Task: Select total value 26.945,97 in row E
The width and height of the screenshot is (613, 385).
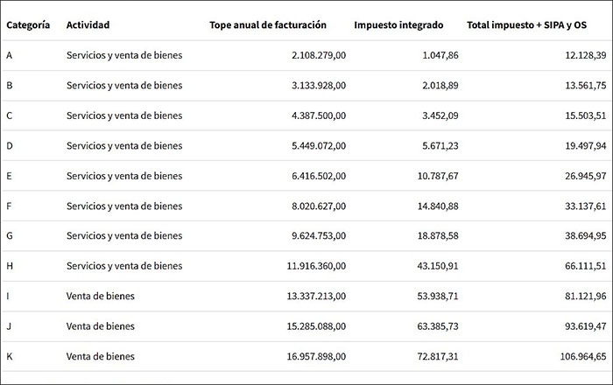Action: pos(585,176)
